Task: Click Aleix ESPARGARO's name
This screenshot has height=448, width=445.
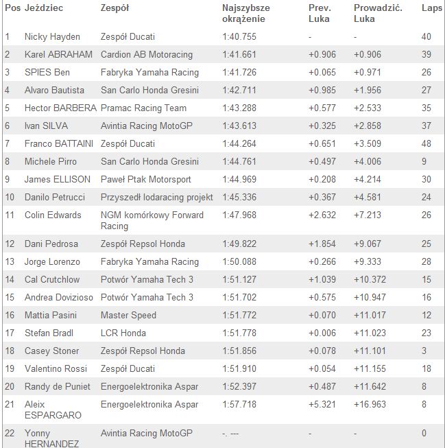Action: coord(53,410)
